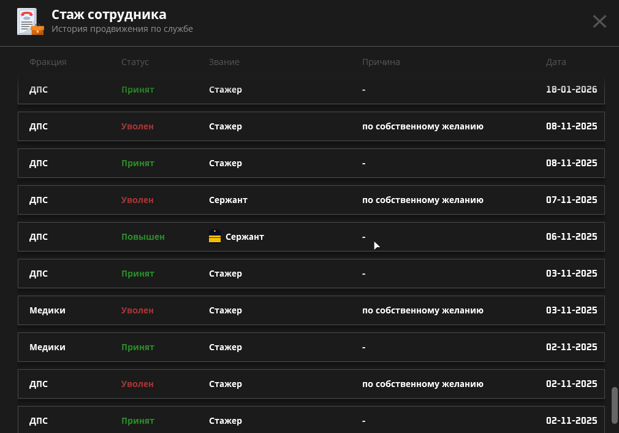Screen dimensions: 619x433
Task: Select Медики faction in the Принят row
Action: [x=47, y=347]
